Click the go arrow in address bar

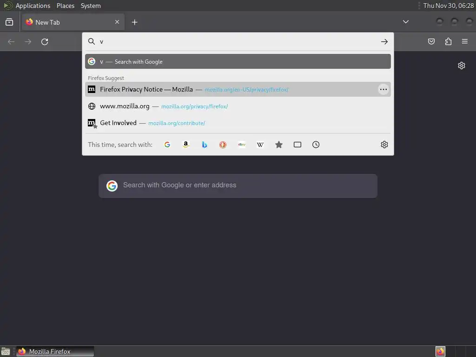(x=384, y=41)
